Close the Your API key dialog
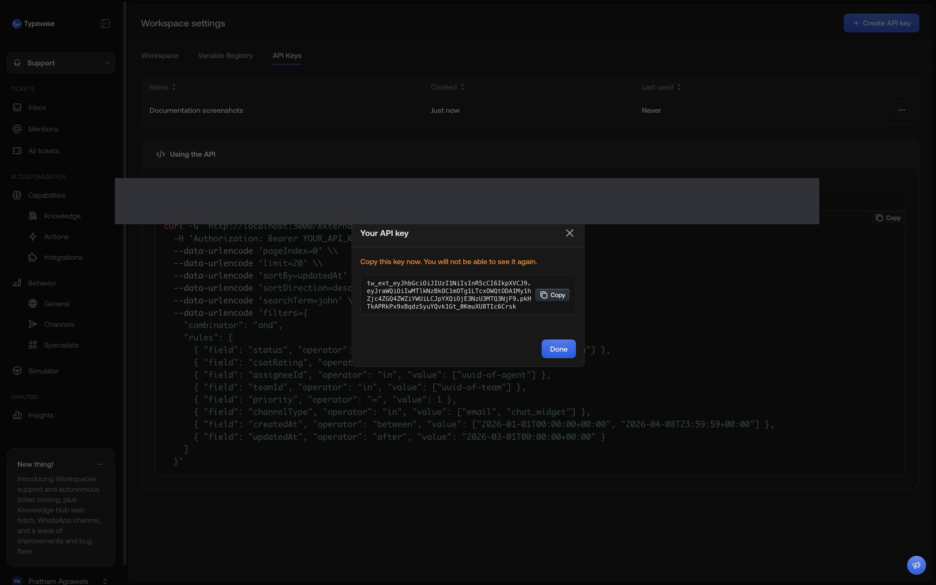 (x=569, y=233)
